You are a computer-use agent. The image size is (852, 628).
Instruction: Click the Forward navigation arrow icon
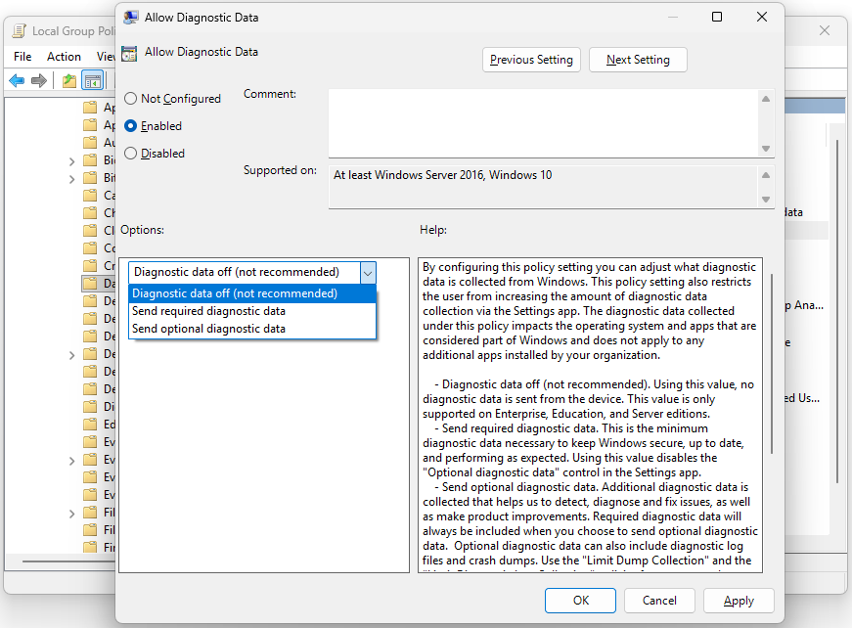(x=40, y=80)
